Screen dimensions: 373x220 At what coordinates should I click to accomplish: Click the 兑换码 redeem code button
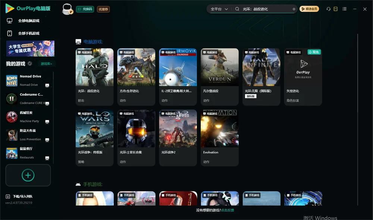coord(85,9)
